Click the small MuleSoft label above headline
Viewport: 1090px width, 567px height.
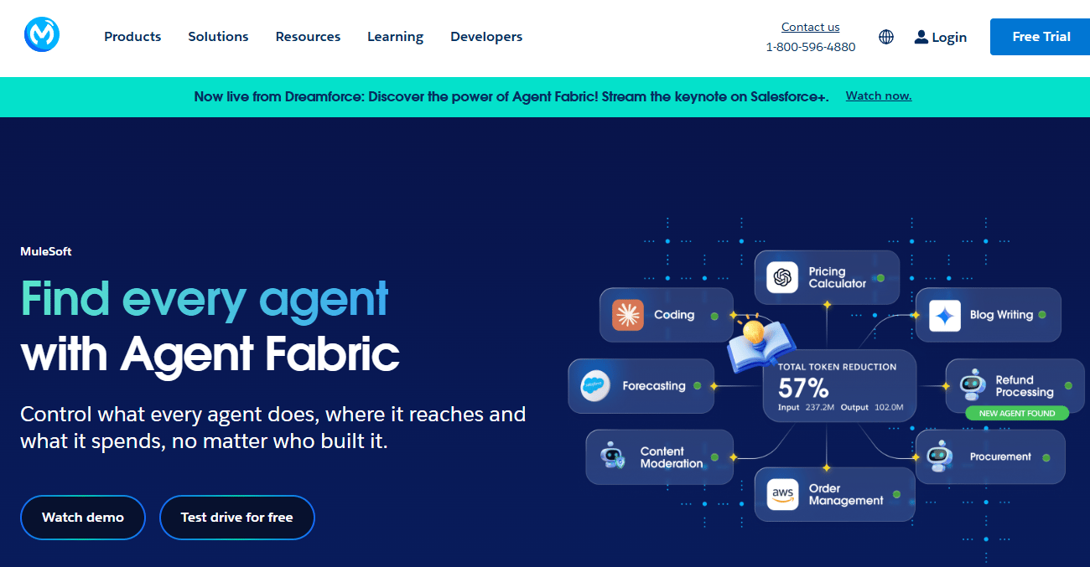click(x=46, y=251)
